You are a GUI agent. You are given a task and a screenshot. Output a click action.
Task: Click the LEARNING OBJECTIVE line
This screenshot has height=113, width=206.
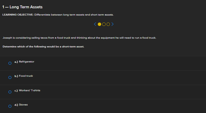[58, 15]
